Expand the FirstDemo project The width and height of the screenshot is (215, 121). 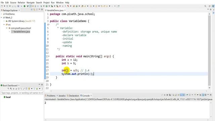[1, 14]
